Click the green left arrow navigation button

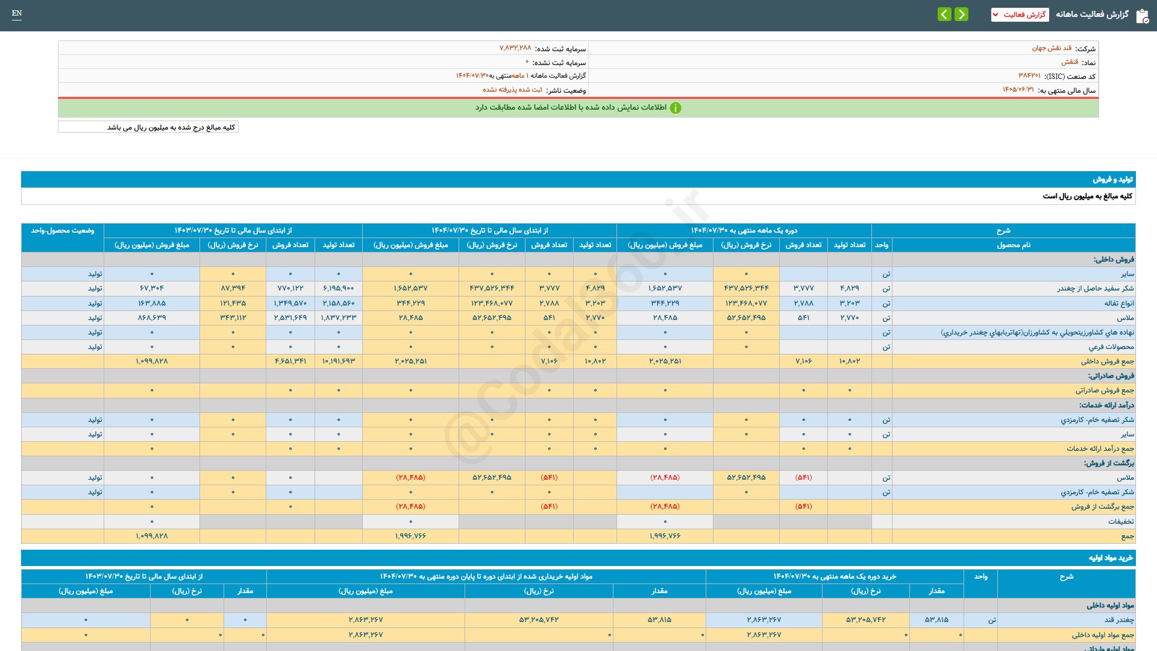(944, 14)
